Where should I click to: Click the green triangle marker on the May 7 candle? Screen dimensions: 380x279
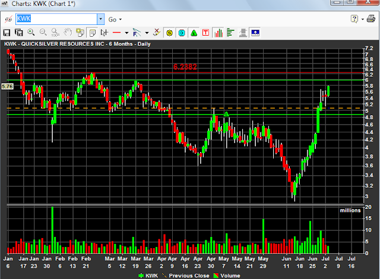tap(226, 113)
